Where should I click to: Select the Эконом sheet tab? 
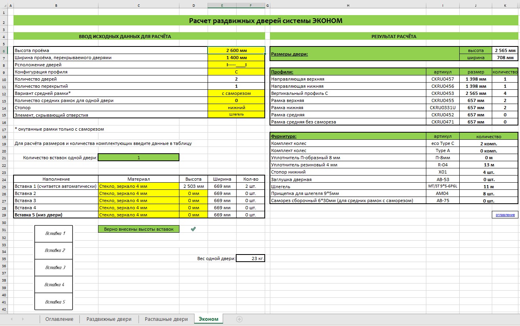click(x=208, y=319)
